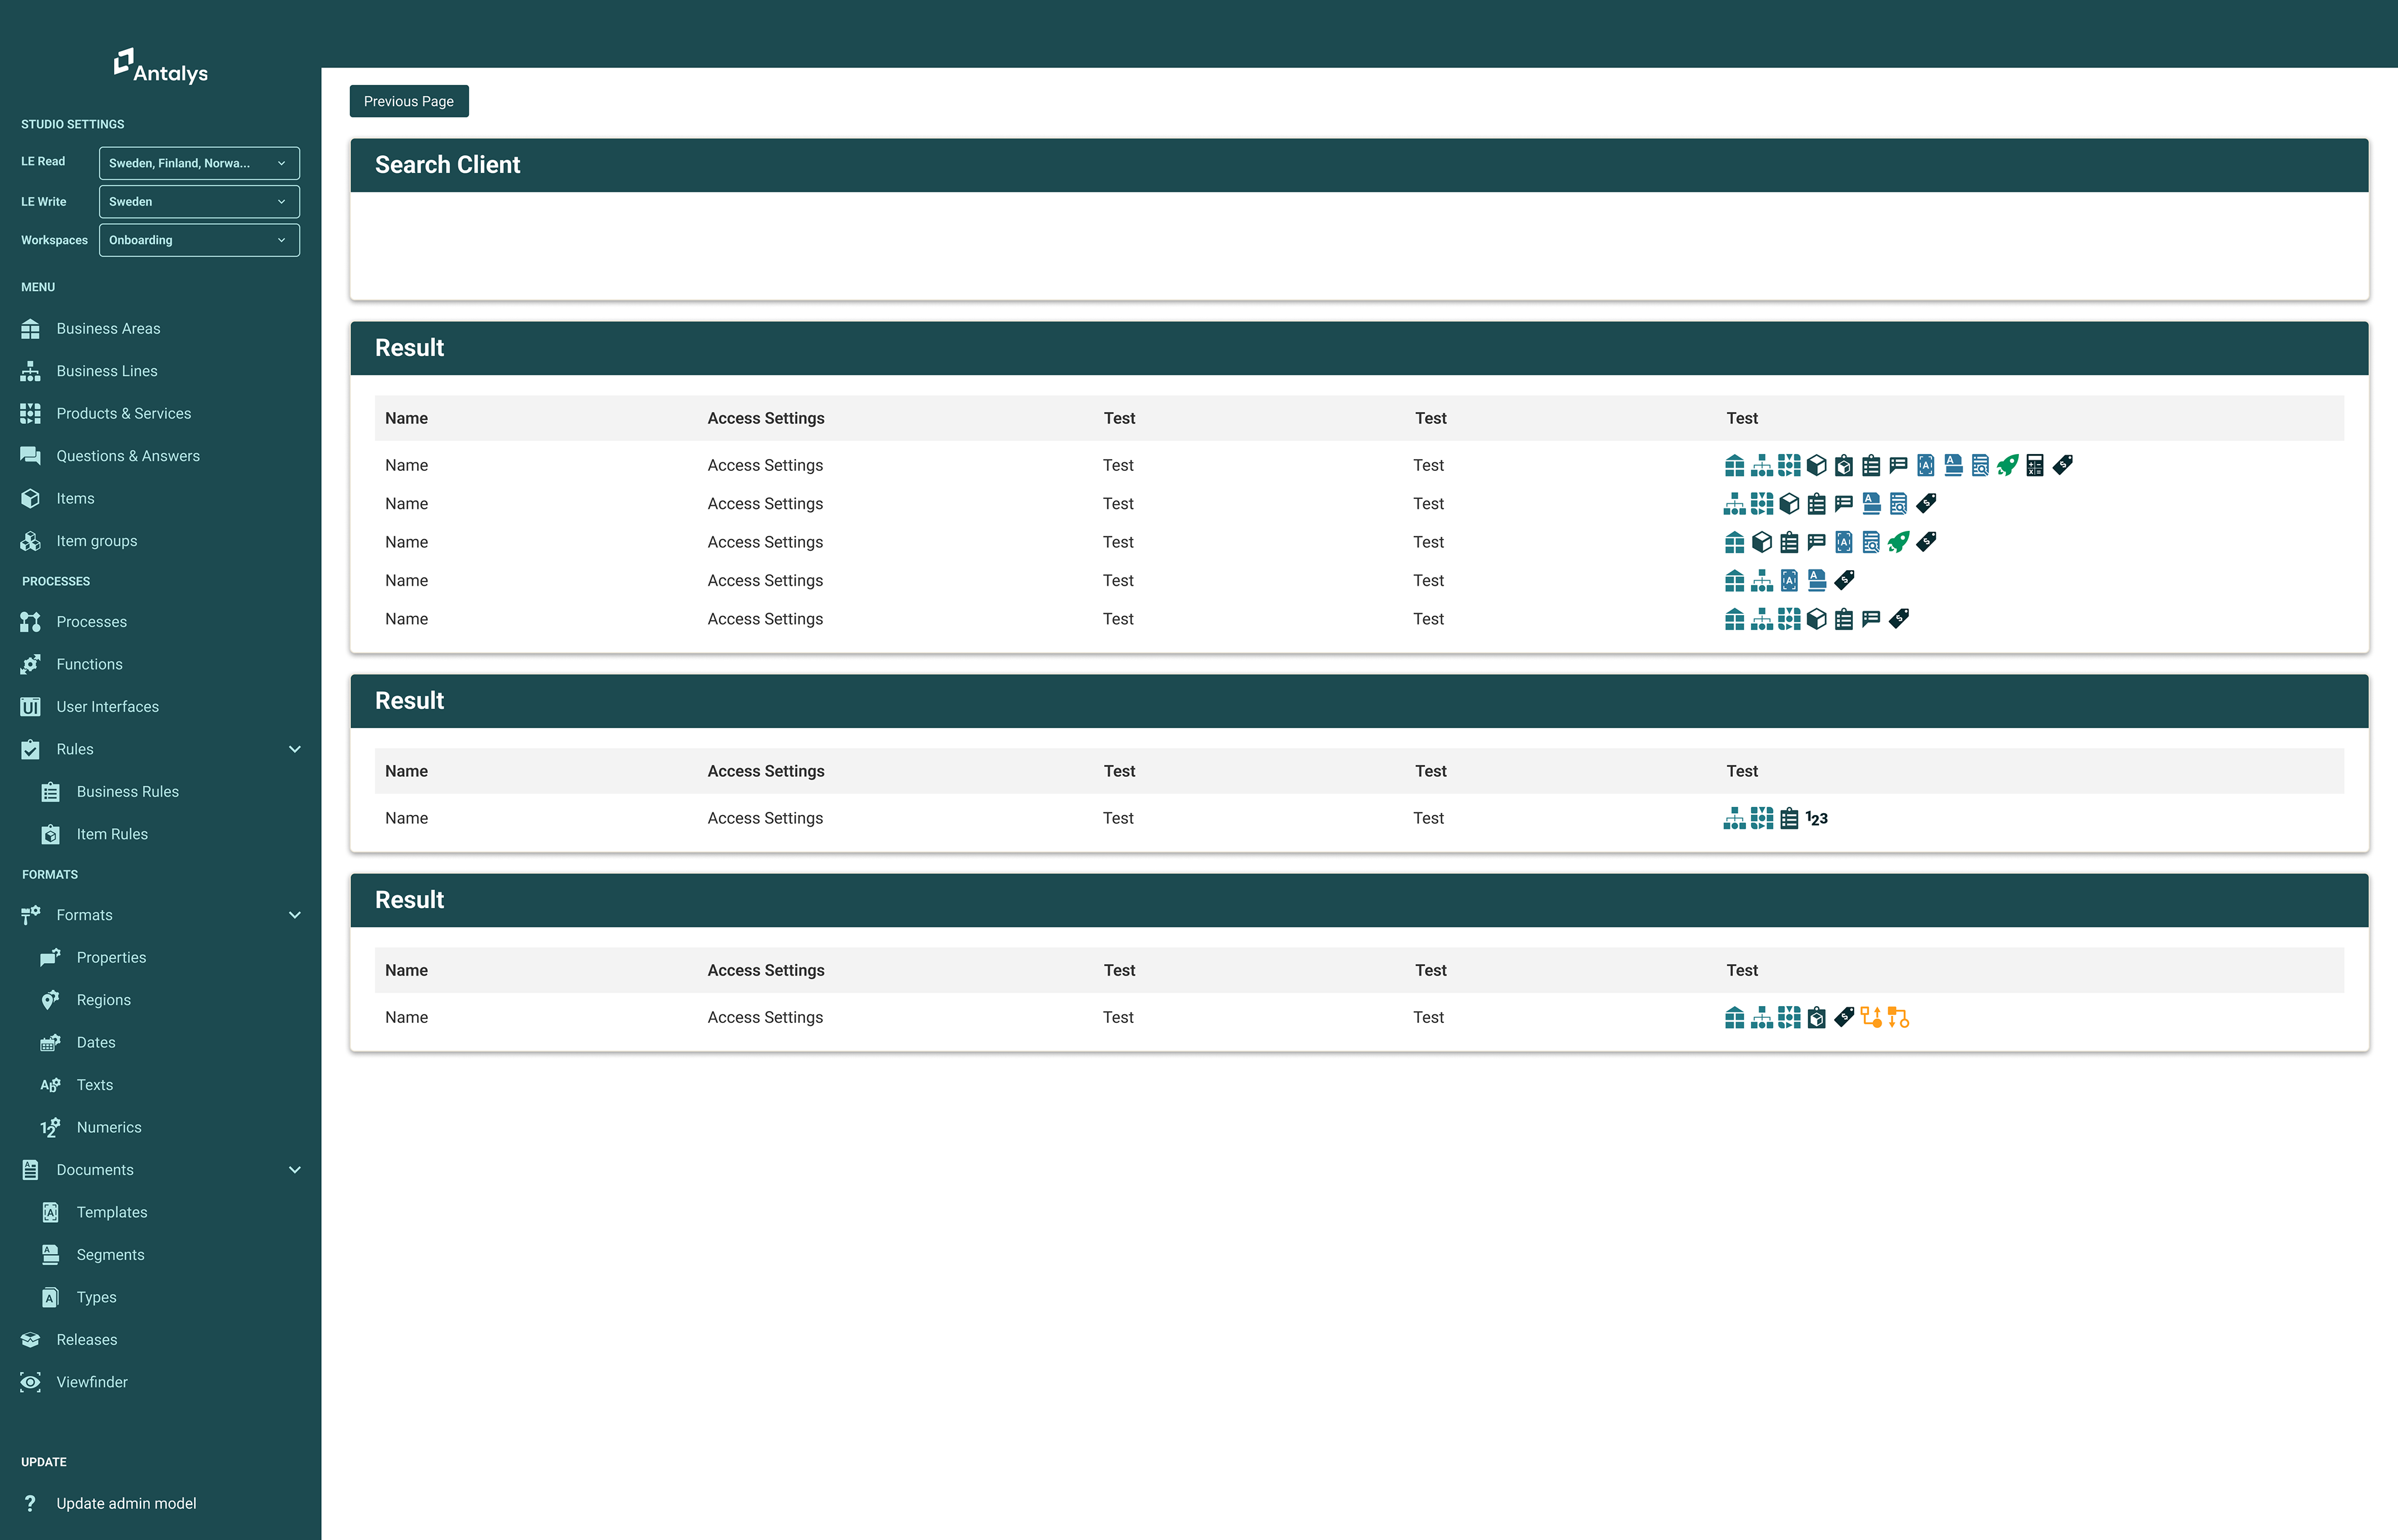The width and height of the screenshot is (2398, 1540).
Task: Click the Search Client panel header
Action: (x=1359, y=165)
